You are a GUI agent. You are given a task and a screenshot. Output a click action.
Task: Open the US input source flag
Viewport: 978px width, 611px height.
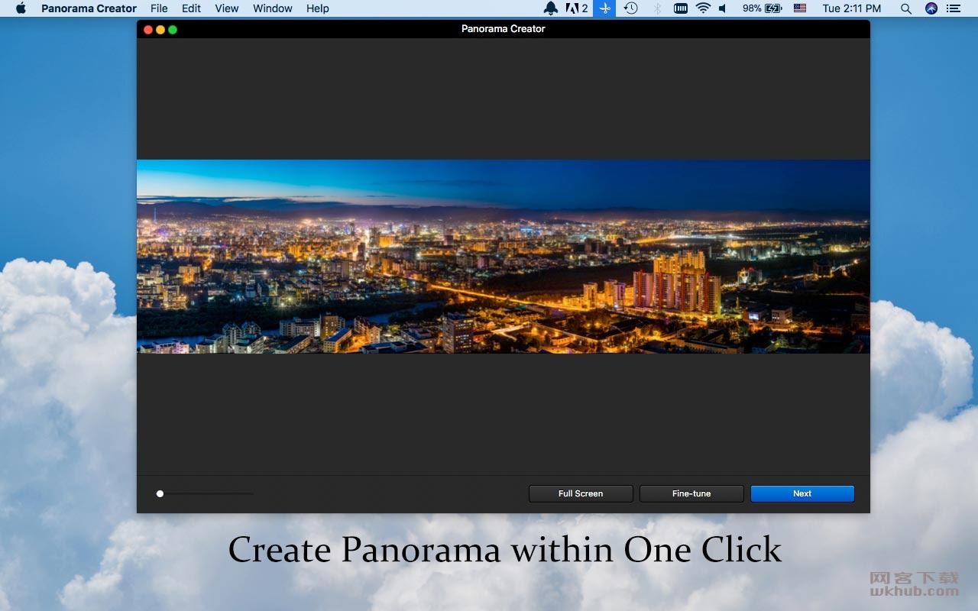(x=800, y=8)
